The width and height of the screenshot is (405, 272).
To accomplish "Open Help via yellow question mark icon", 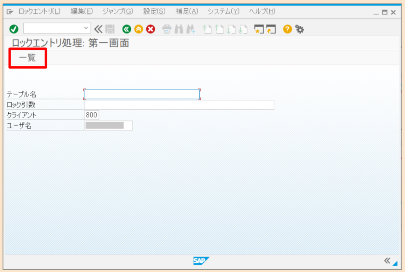I will point(287,29).
